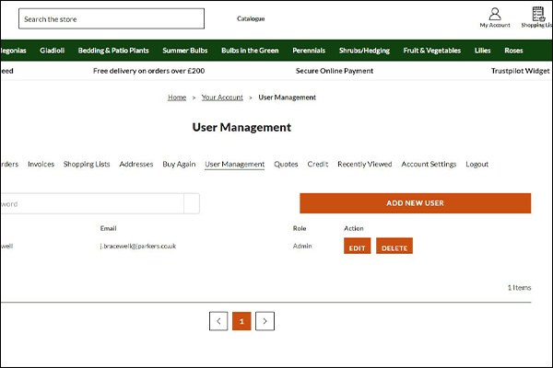Go to the previous page arrow

(218, 321)
